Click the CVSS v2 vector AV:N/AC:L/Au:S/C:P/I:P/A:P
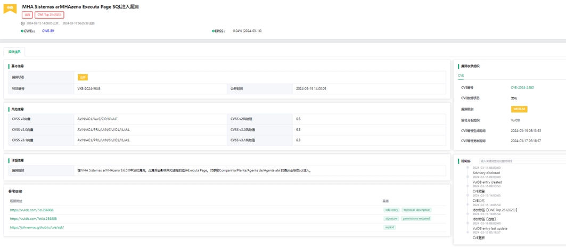The image size is (566, 247). tap(97, 119)
